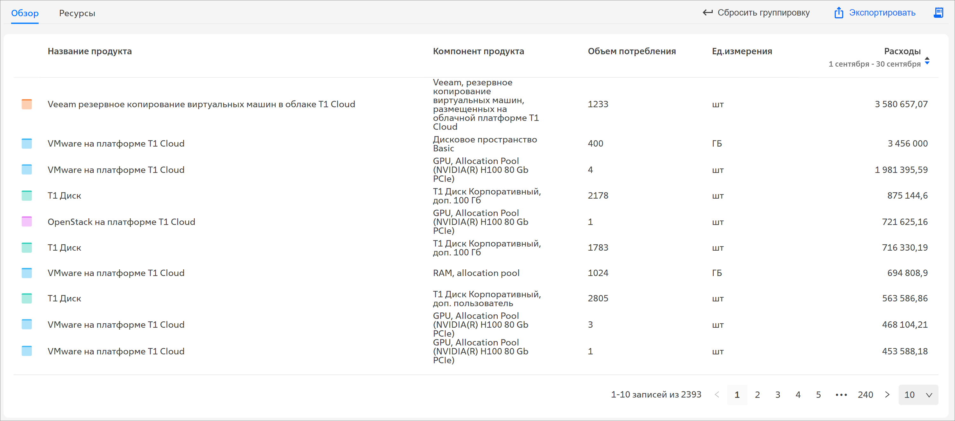Click the T1 Диск Корпоративный, доп. пользователь cell
955x421 pixels.
[487, 299]
